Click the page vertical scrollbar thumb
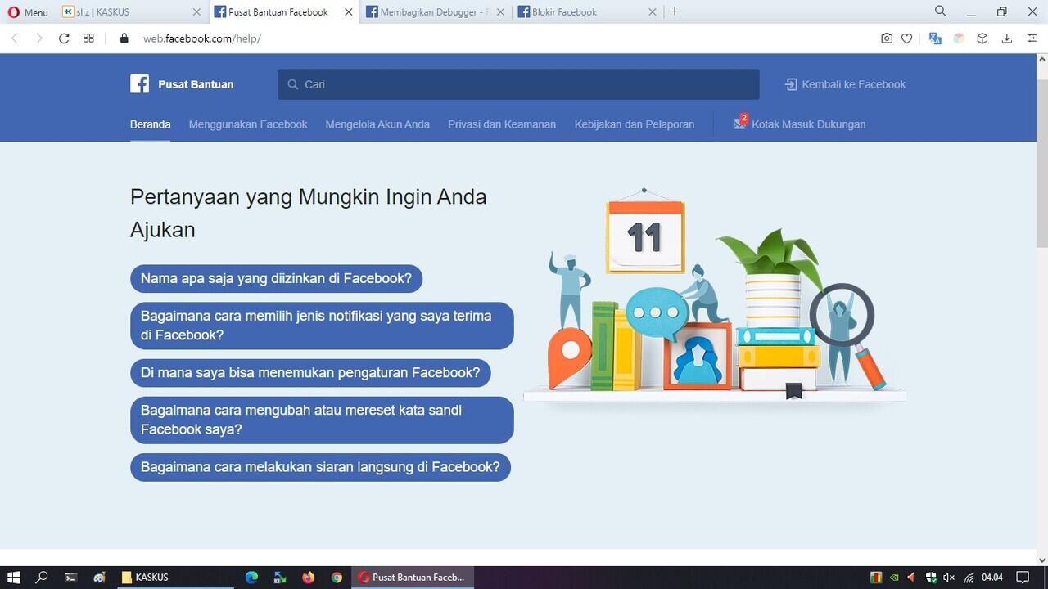This screenshot has width=1048, height=589. pyautogui.click(x=1041, y=164)
